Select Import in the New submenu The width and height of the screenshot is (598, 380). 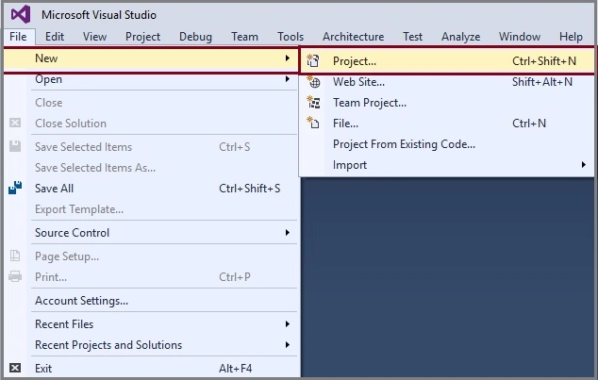[x=447, y=165]
